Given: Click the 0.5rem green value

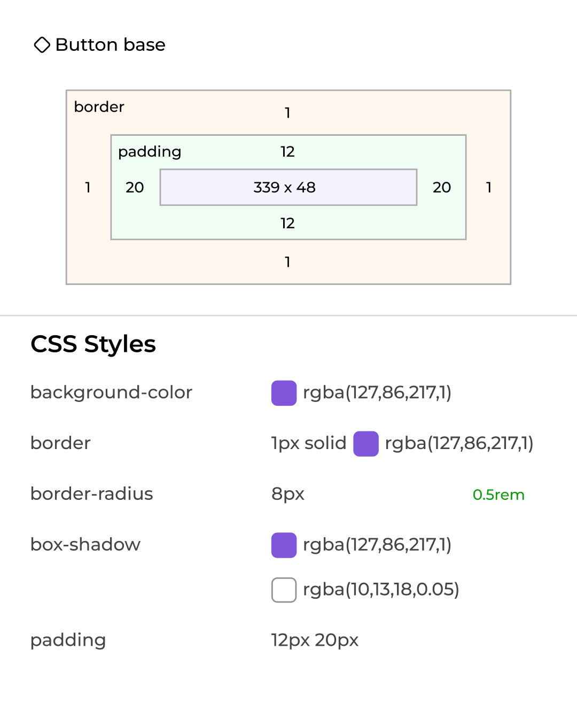Looking at the screenshot, I should click(498, 495).
